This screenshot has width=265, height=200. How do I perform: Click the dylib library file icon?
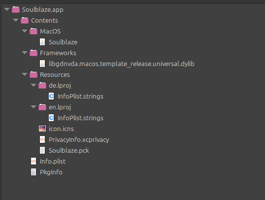pos(42,64)
